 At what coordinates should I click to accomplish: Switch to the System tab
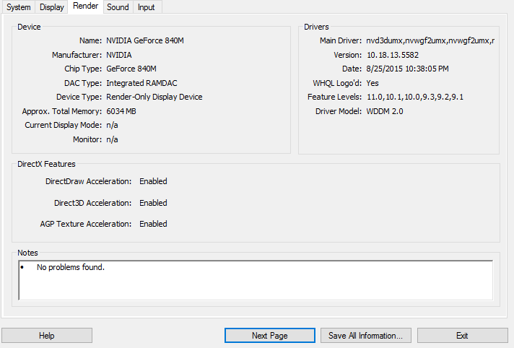pyautogui.click(x=18, y=7)
